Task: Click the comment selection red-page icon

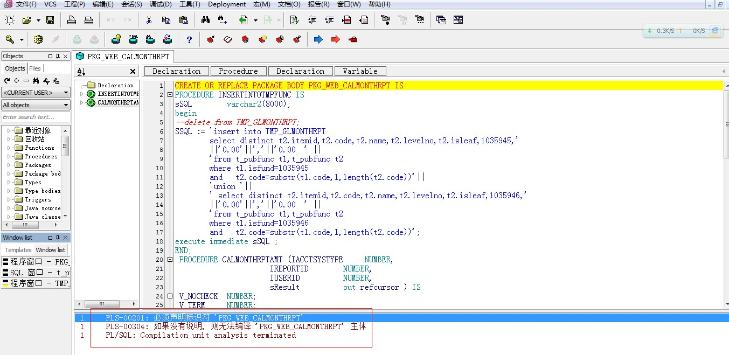Action: (x=346, y=20)
